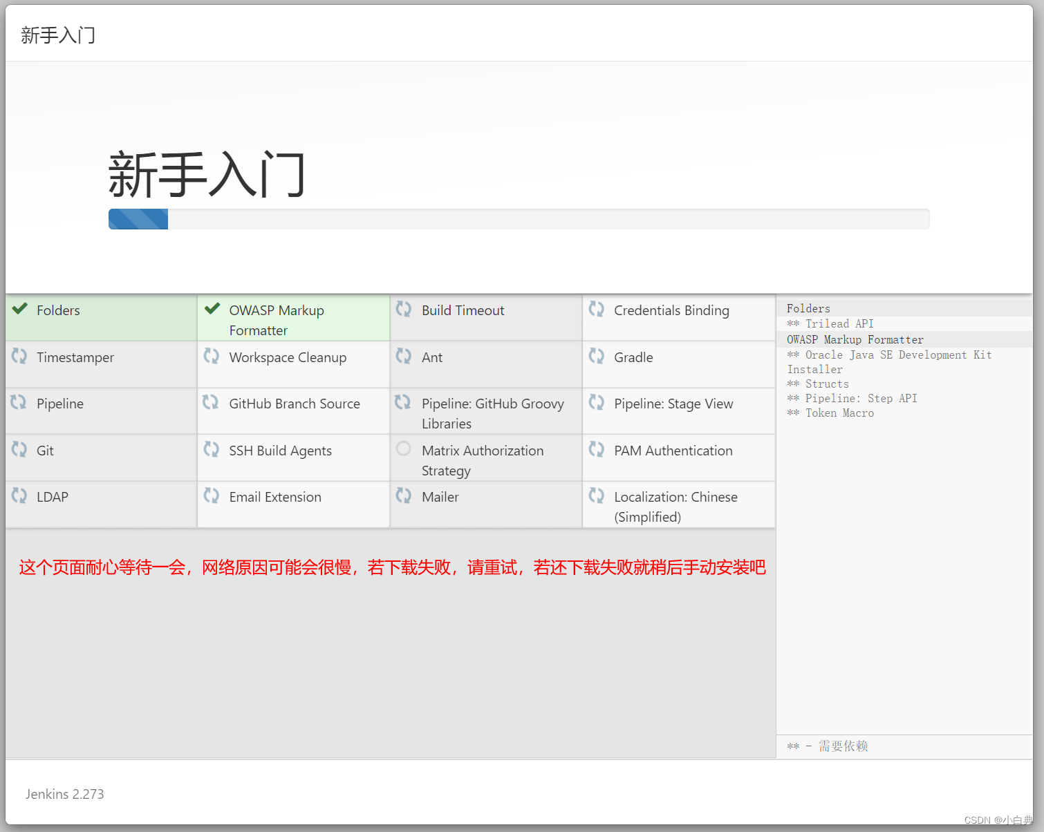Viewport: 1044px width, 832px height.
Task: Select the PAM Authentication plugin label
Action: pos(673,451)
